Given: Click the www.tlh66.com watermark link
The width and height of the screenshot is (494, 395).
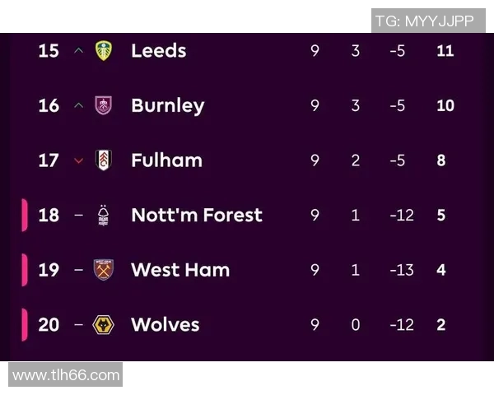Looking at the screenshot, I should pyautogui.click(x=66, y=375).
